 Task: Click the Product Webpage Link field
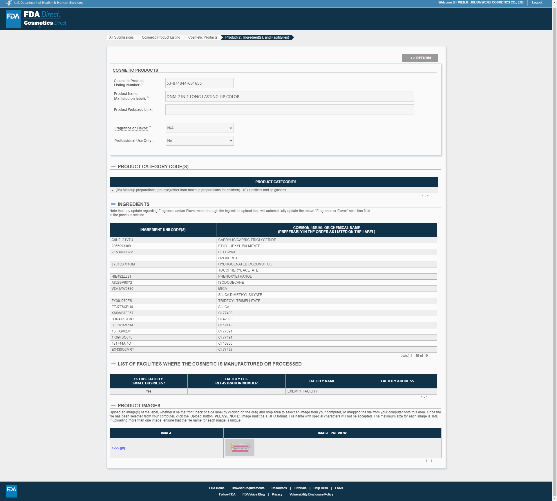290,110
